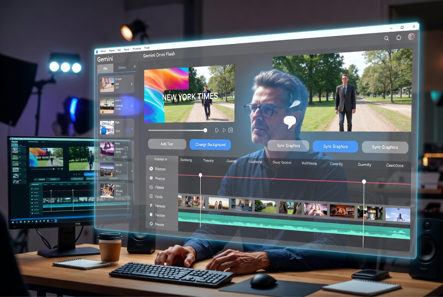
Task: Click the preview playback slider handle
Action: pos(206,130)
